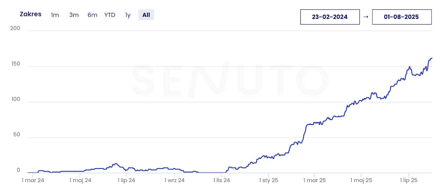Click the '1 lis 24' axis label

pyautogui.click(x=222, y=181)
